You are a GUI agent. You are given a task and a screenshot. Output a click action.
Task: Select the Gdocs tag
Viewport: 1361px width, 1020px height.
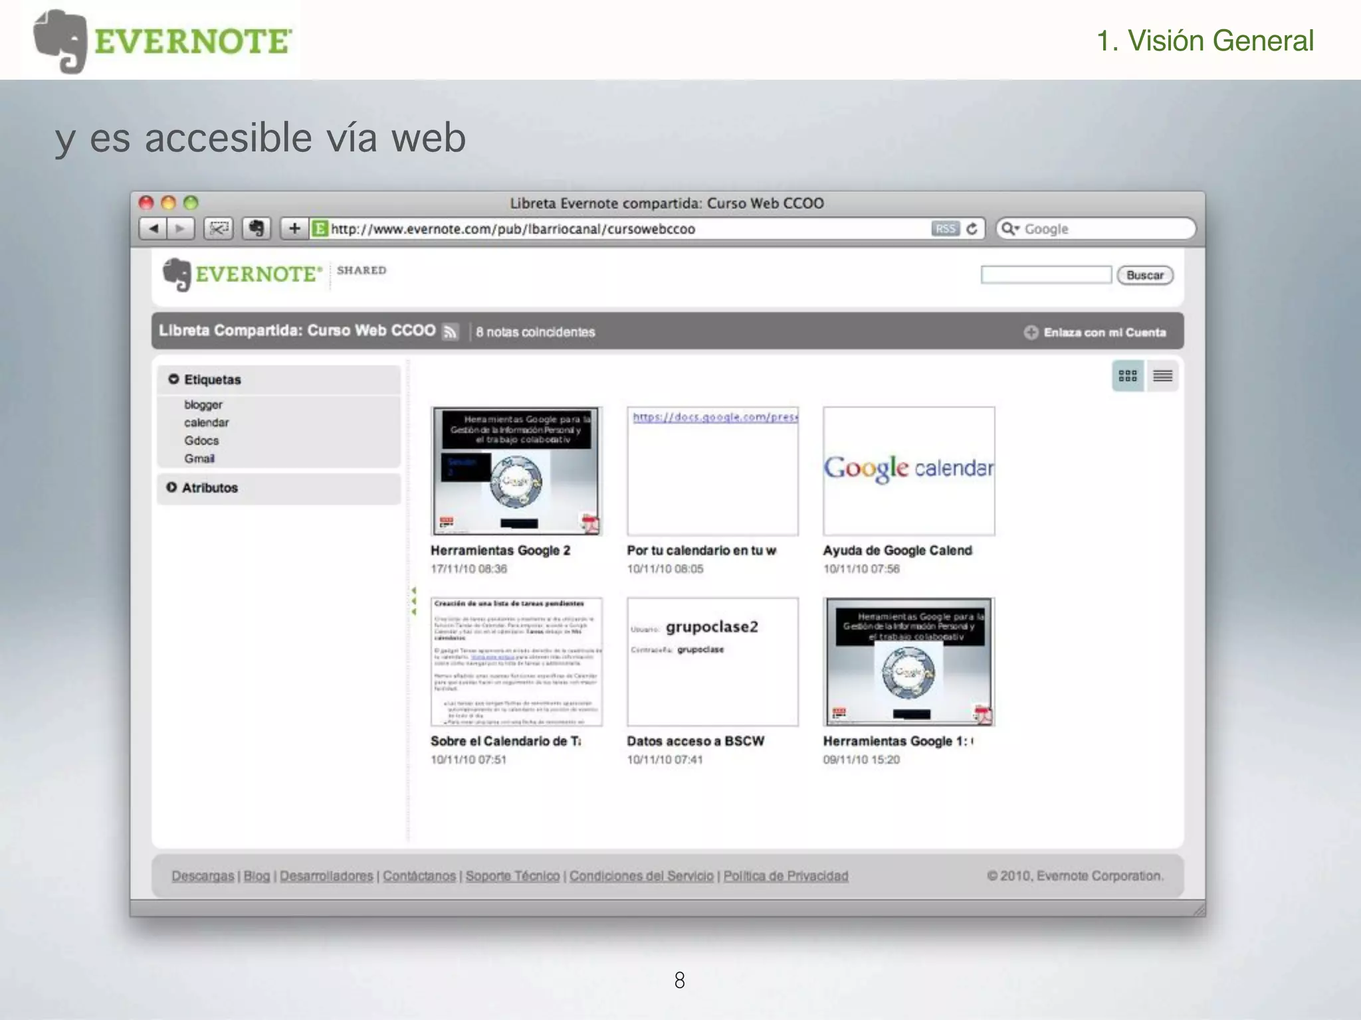point(201,440)
